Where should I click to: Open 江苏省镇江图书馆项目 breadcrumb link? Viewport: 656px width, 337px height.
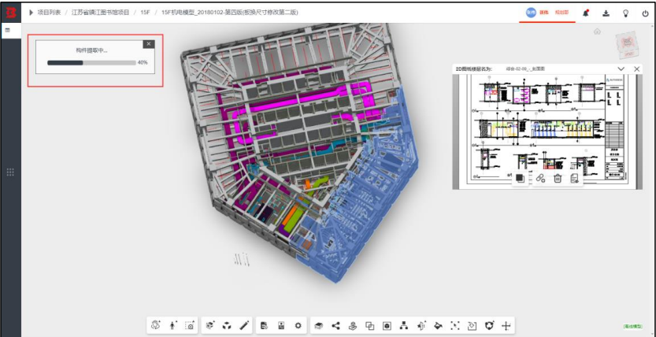[x=101, y=13]
